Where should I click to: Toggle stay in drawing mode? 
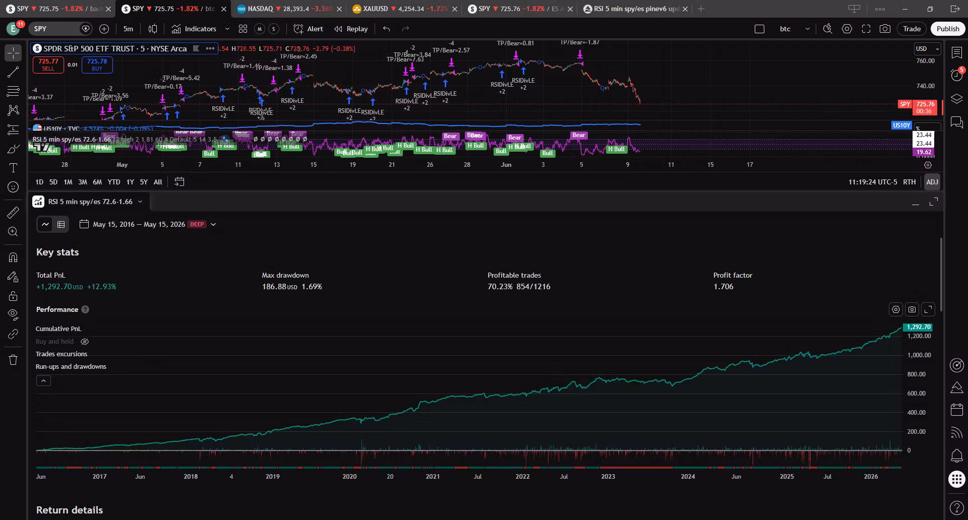click(x=13, y=277)
